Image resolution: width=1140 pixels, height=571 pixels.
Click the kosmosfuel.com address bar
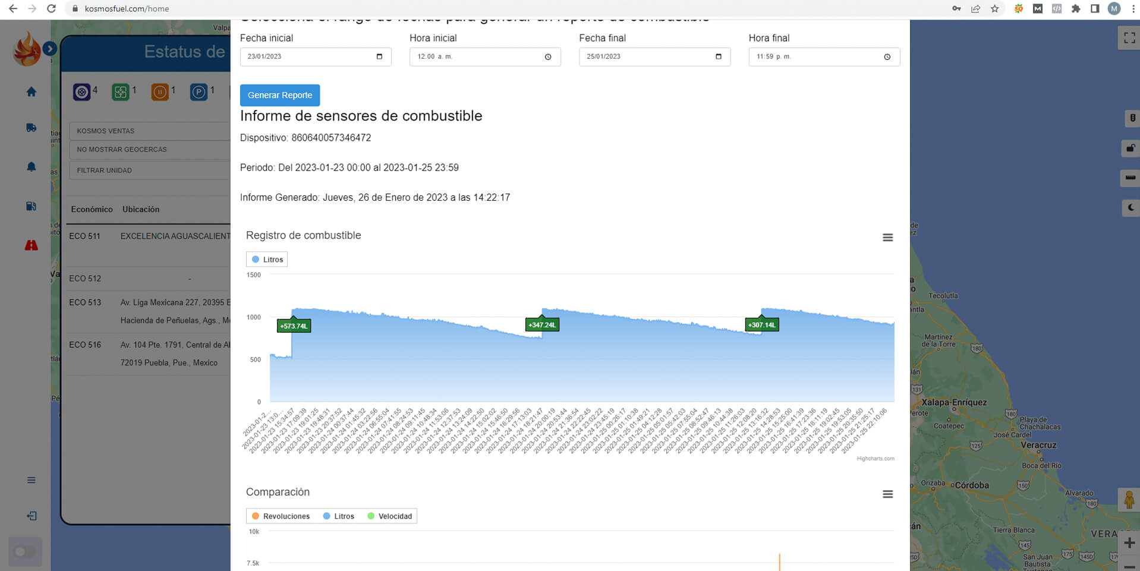[x=127, y=9]
